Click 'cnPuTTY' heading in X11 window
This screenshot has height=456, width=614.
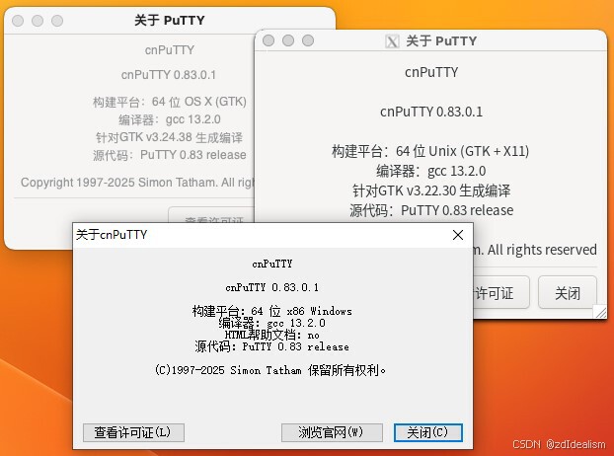431,72
